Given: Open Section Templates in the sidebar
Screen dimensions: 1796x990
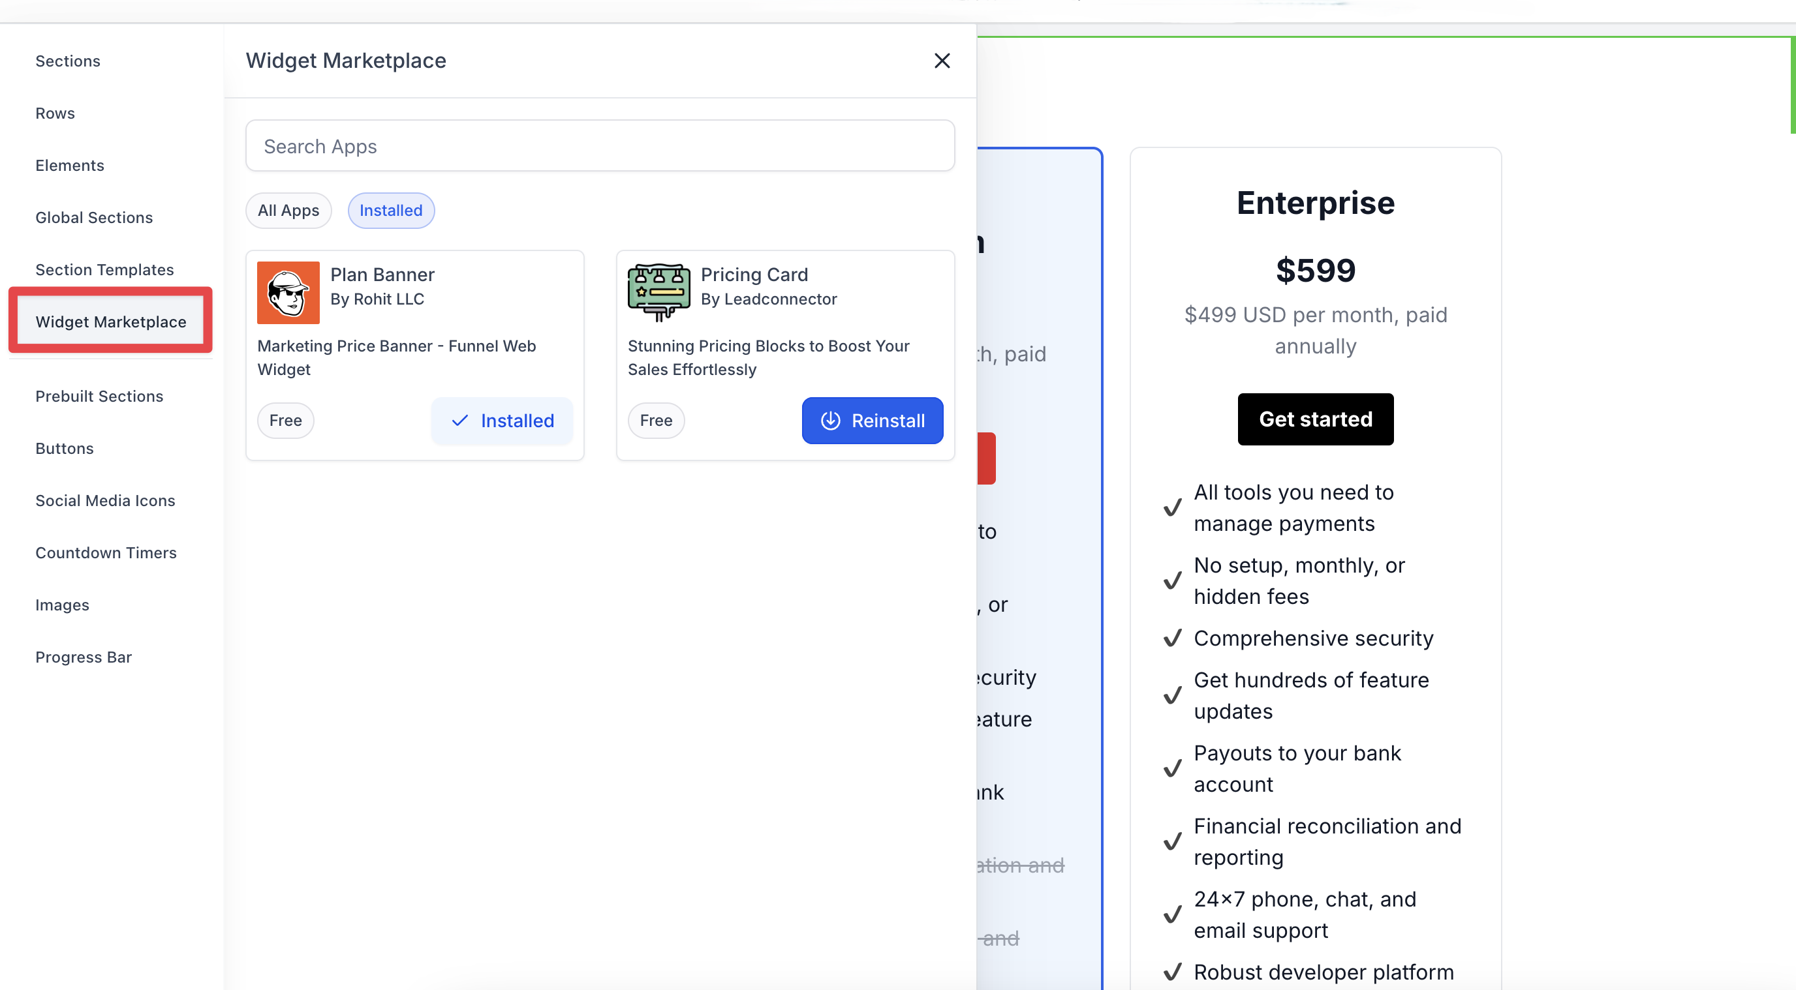Looking at the screenshot, I should point(104,270).
